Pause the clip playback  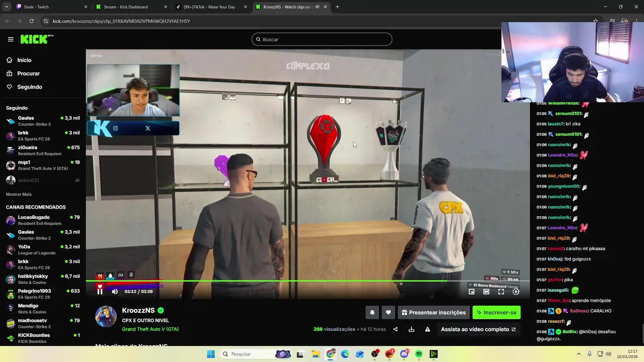[100, 291]
